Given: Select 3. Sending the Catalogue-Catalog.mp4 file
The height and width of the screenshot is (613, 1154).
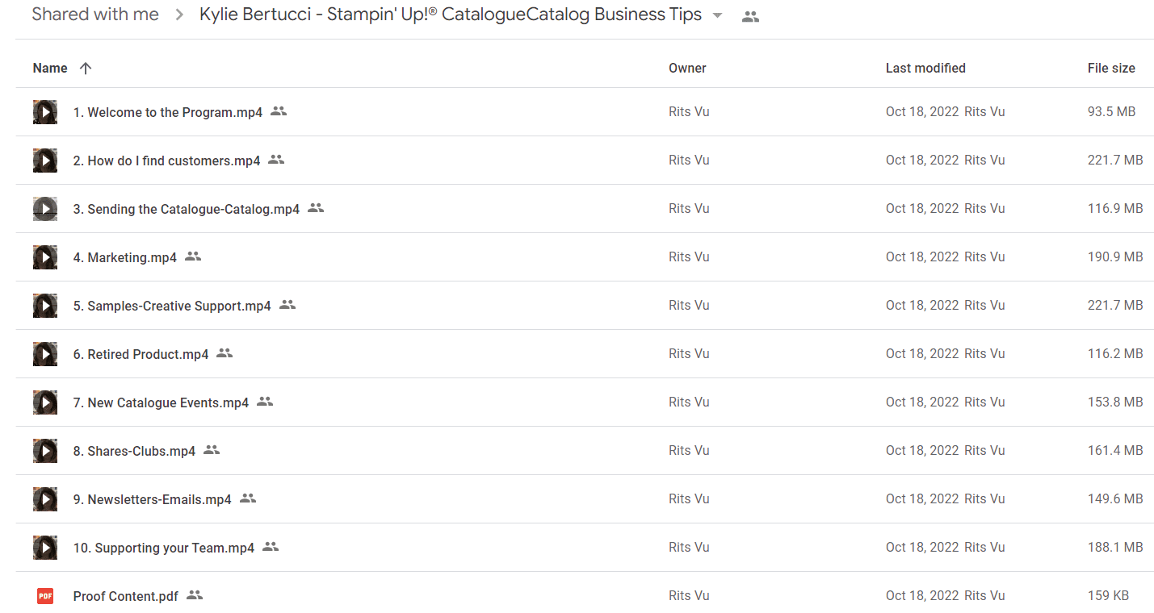Looking at the screenshot, I should pyautogui.click(x=585, y=209).
